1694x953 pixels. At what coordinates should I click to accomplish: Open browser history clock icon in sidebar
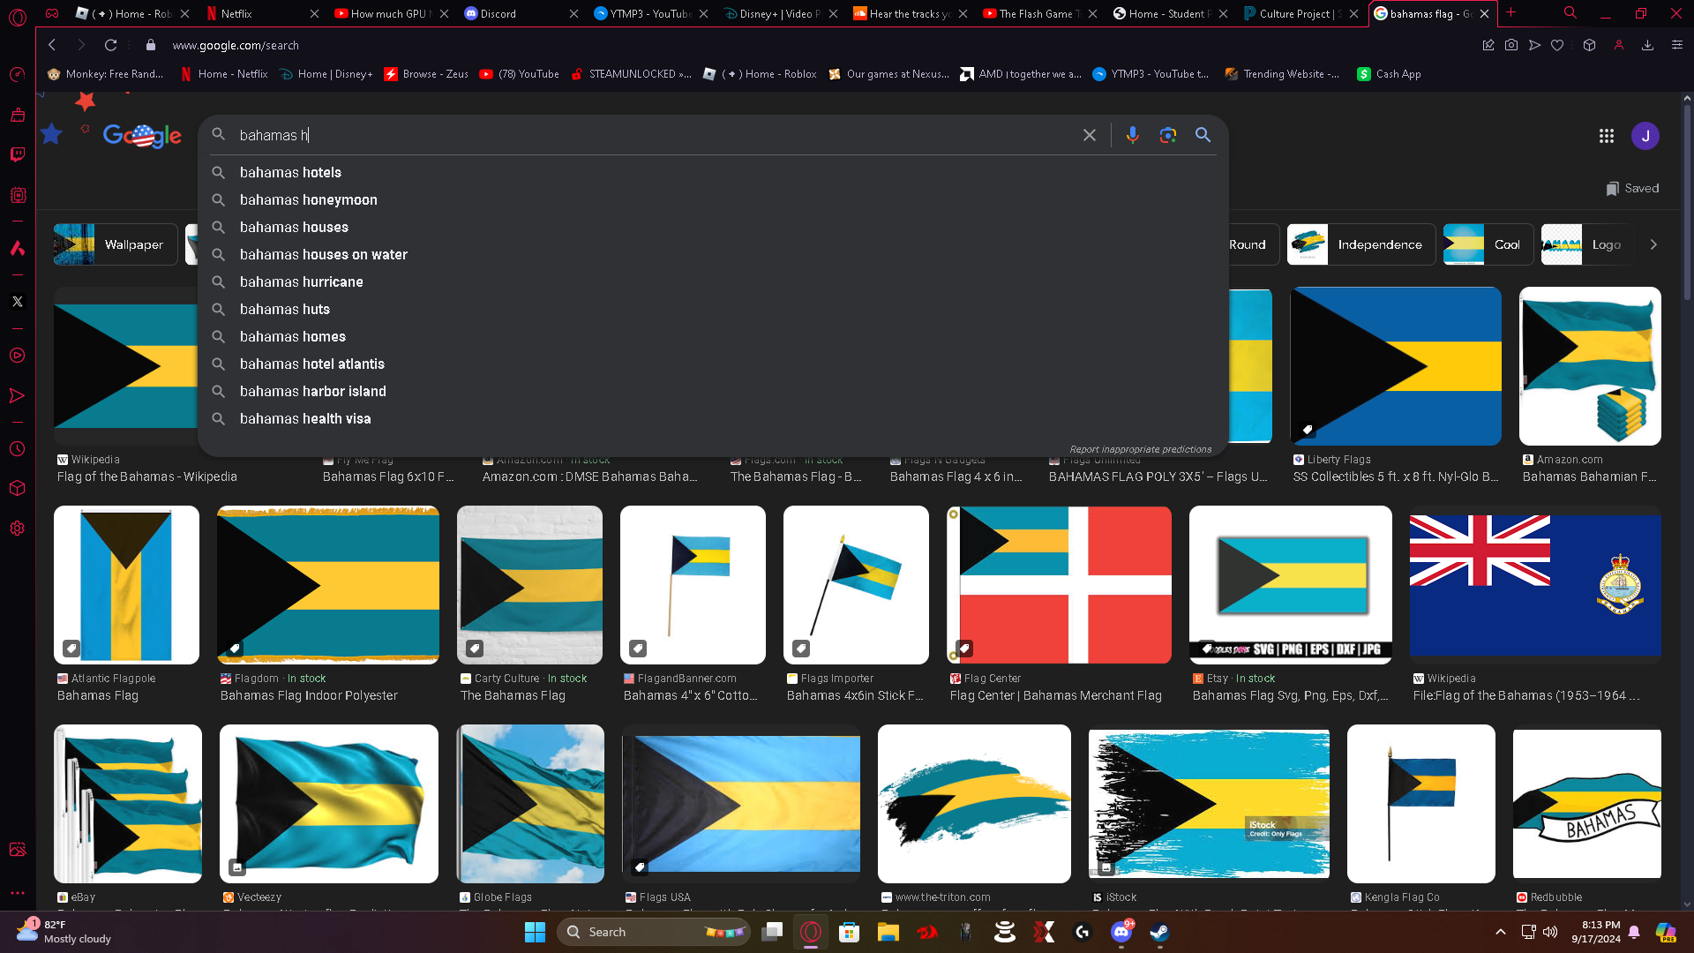(x=17, y=449)
